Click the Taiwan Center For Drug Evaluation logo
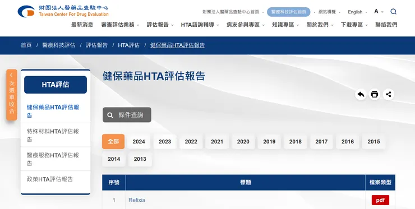Screen dimensions: 415x209 point(63,11)
